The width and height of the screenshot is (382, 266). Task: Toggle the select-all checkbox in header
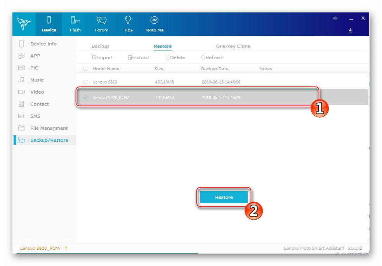pos(85,69)
